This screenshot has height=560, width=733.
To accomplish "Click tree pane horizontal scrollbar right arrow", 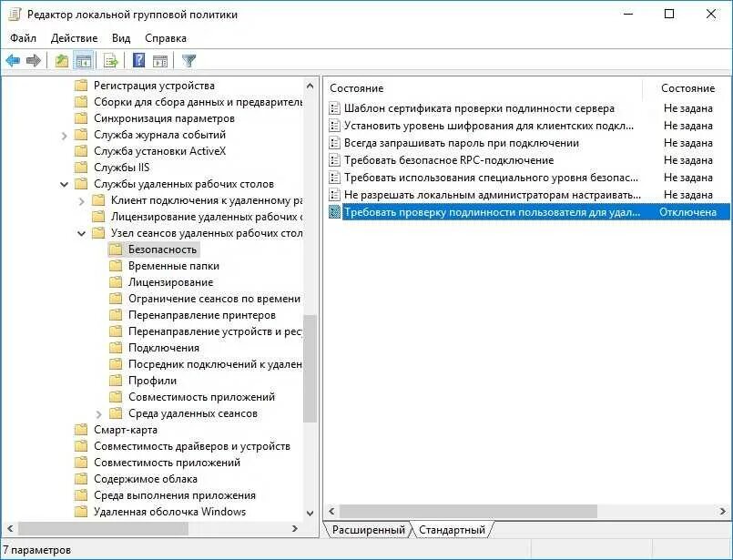I will (295, 529).
